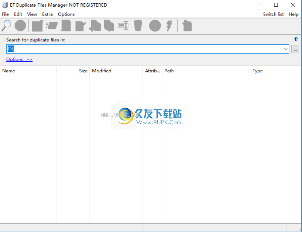Click the rename icon with the text cursor

click(x=123, y=25)
